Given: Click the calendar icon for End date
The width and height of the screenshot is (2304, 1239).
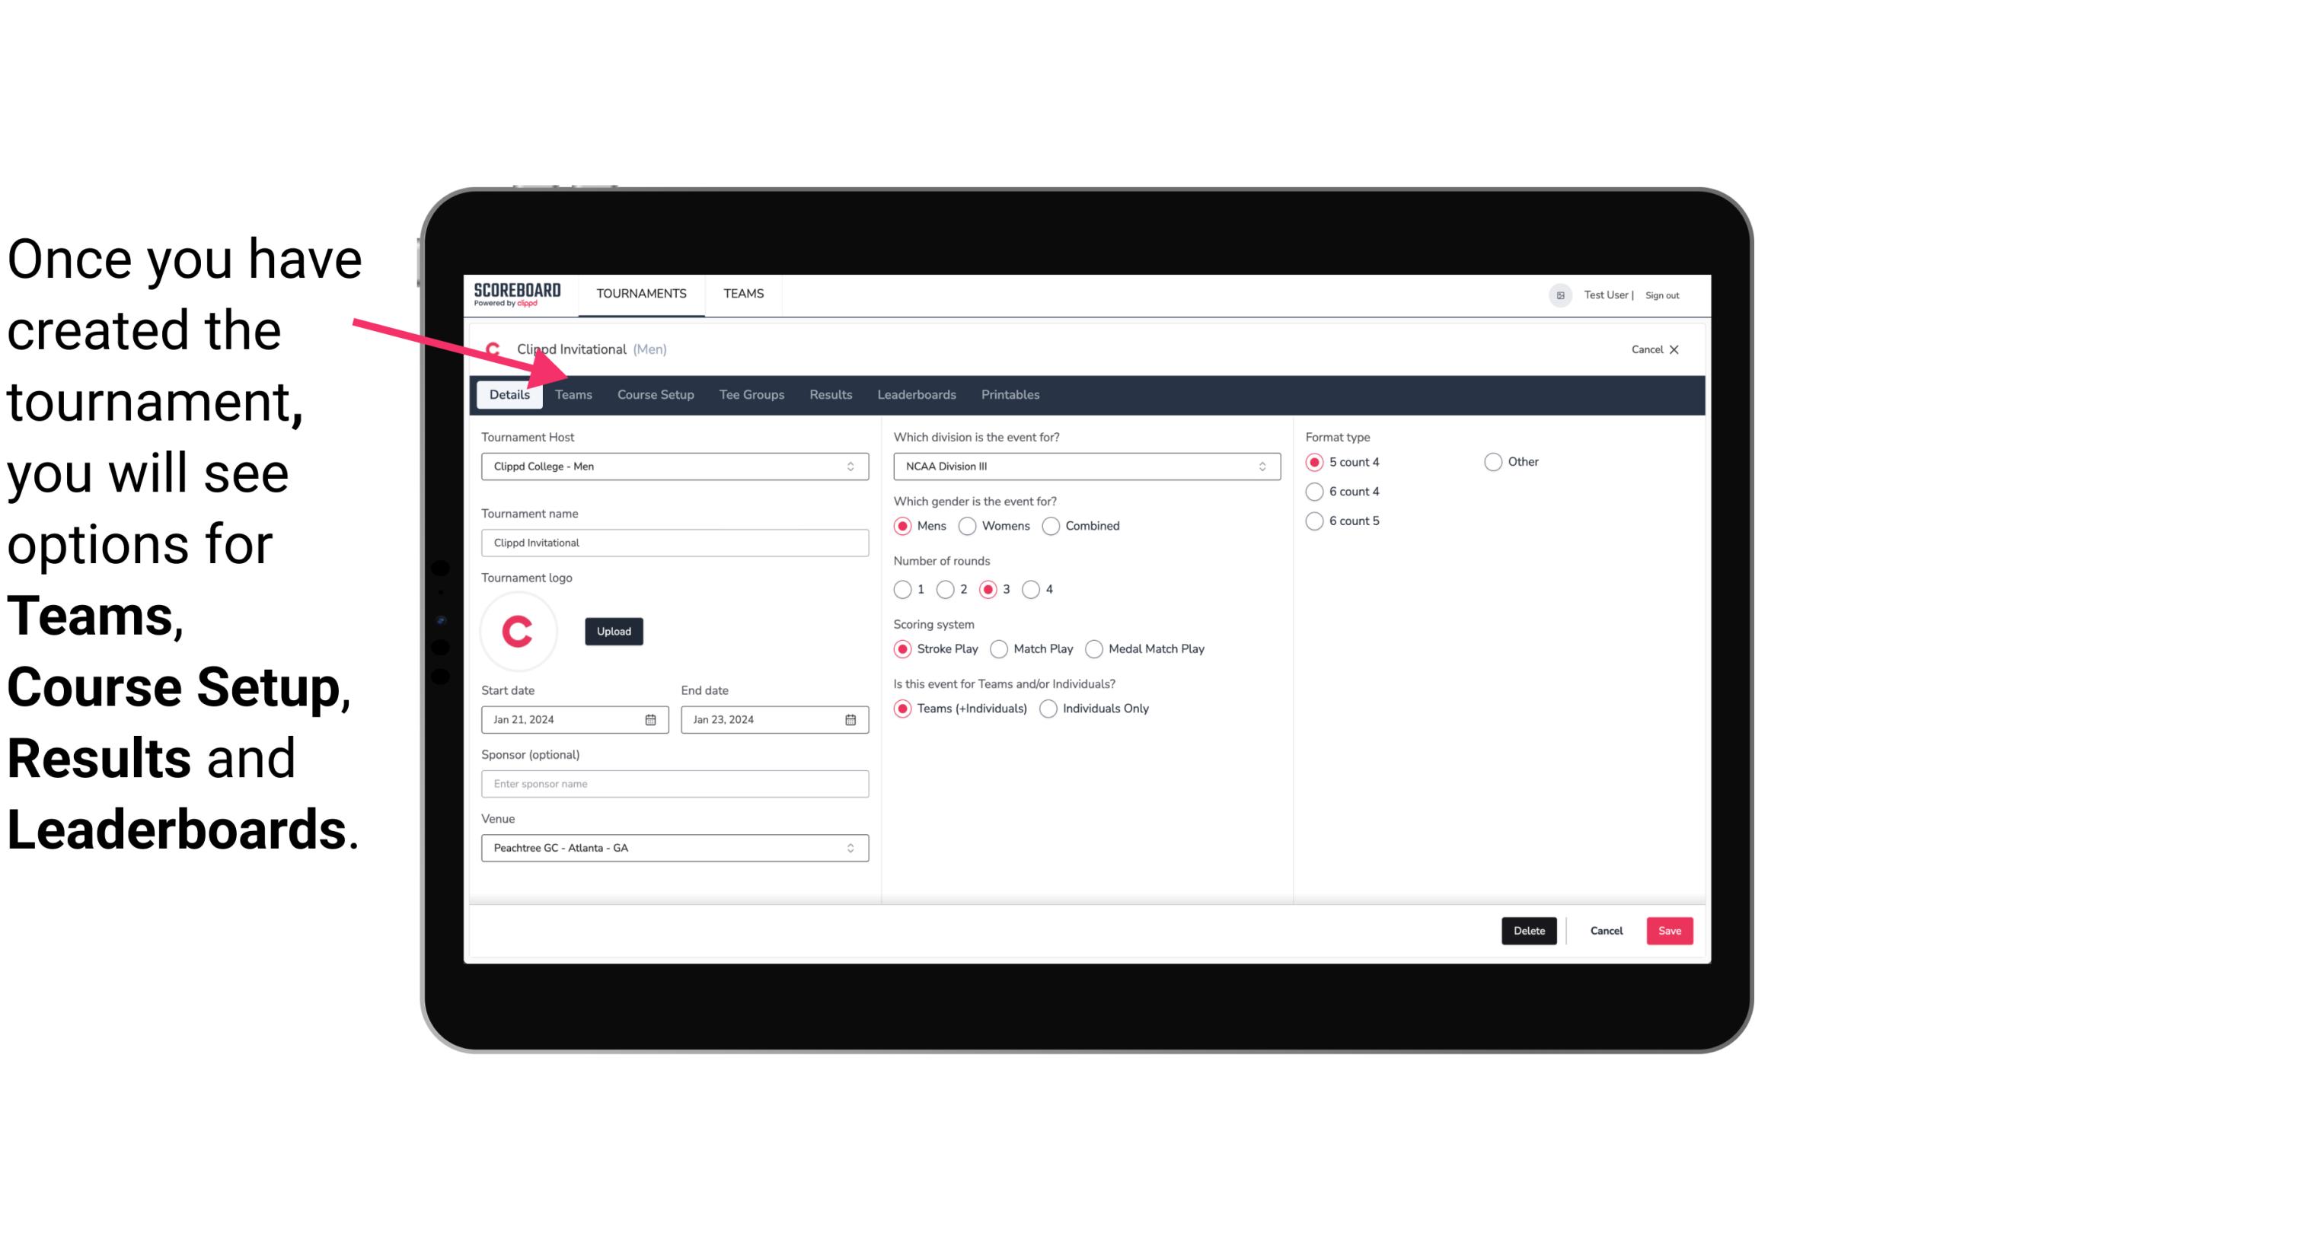Looking at the screenshot, I should (x=850, y=718).
